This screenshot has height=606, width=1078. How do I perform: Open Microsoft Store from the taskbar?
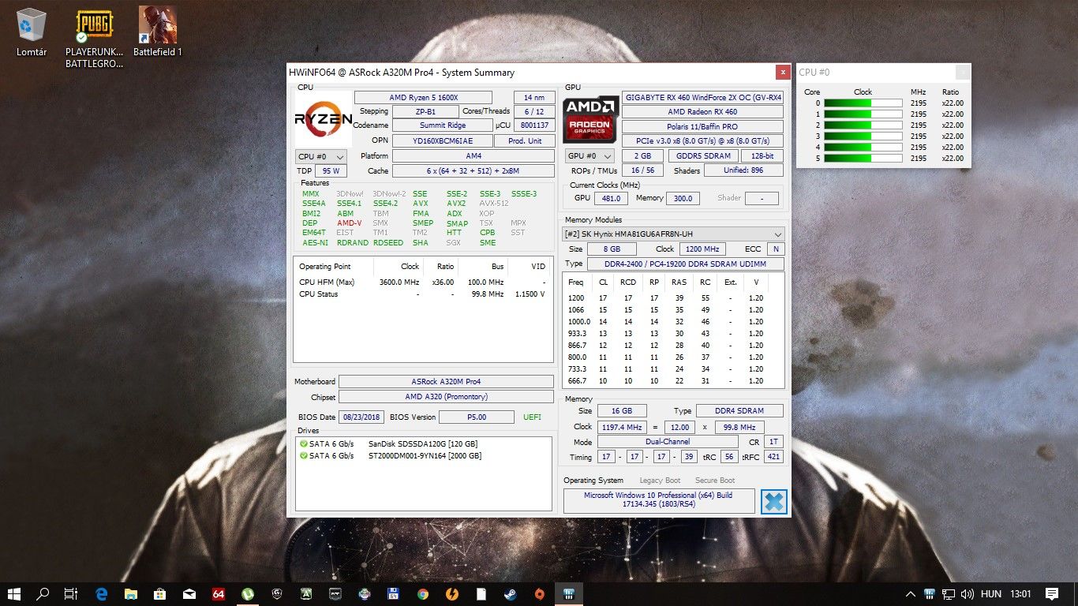point(159,594)
